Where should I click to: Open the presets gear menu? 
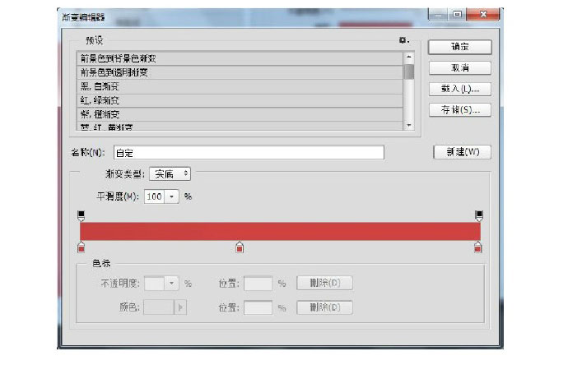point(403,40)
